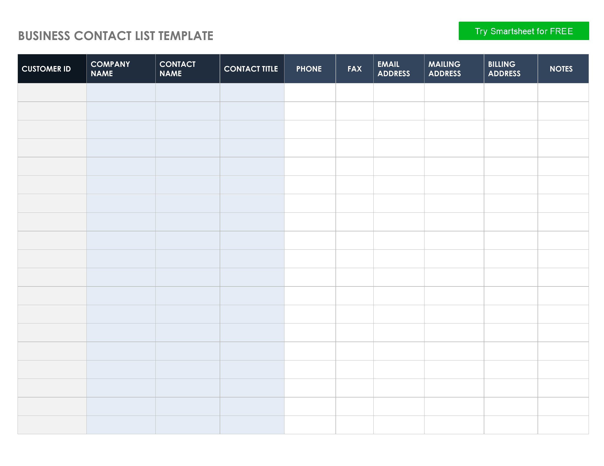Select the BILLING ADDRESS column header
604x466 pixels.
click(x=511, y=69)
